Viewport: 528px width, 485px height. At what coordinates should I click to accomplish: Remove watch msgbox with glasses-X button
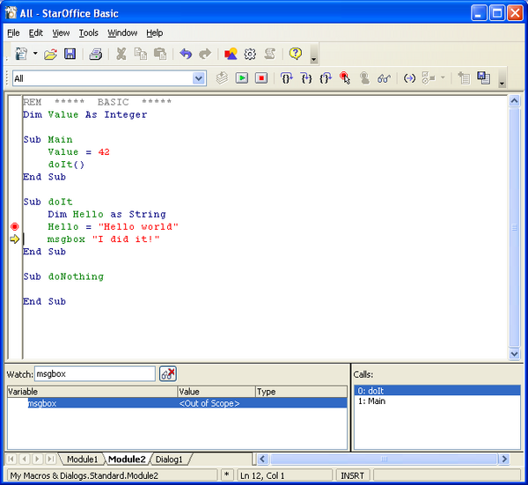(x=167, y=373)
